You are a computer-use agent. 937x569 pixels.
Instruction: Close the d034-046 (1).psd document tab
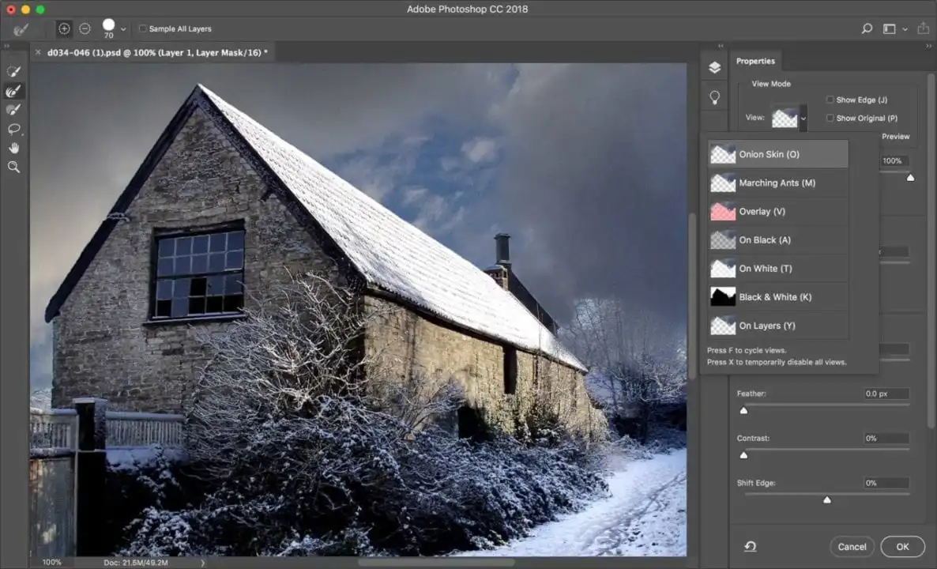(38, 53)
